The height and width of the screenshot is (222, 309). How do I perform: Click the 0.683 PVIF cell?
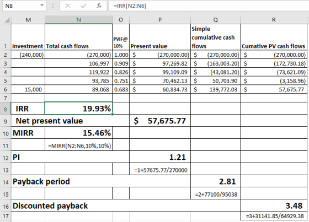pos(121,89)
